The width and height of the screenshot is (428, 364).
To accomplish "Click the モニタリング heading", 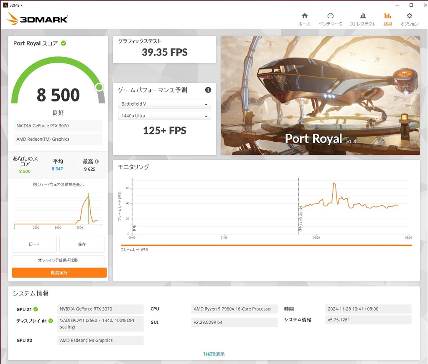I will pyautogui.click(x=133, y=167).
